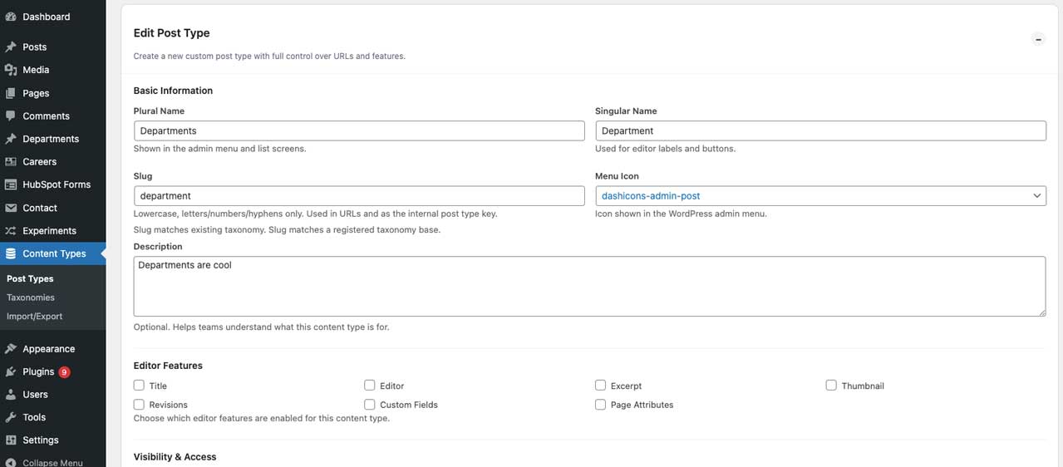Enable the Title editor feature
This screenshot has width=1063, height=467.
pyautogui.click(x=139, y=386)
